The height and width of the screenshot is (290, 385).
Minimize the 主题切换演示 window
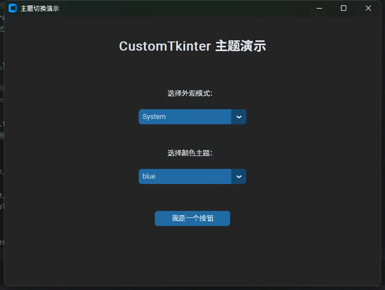pos(319,9)
